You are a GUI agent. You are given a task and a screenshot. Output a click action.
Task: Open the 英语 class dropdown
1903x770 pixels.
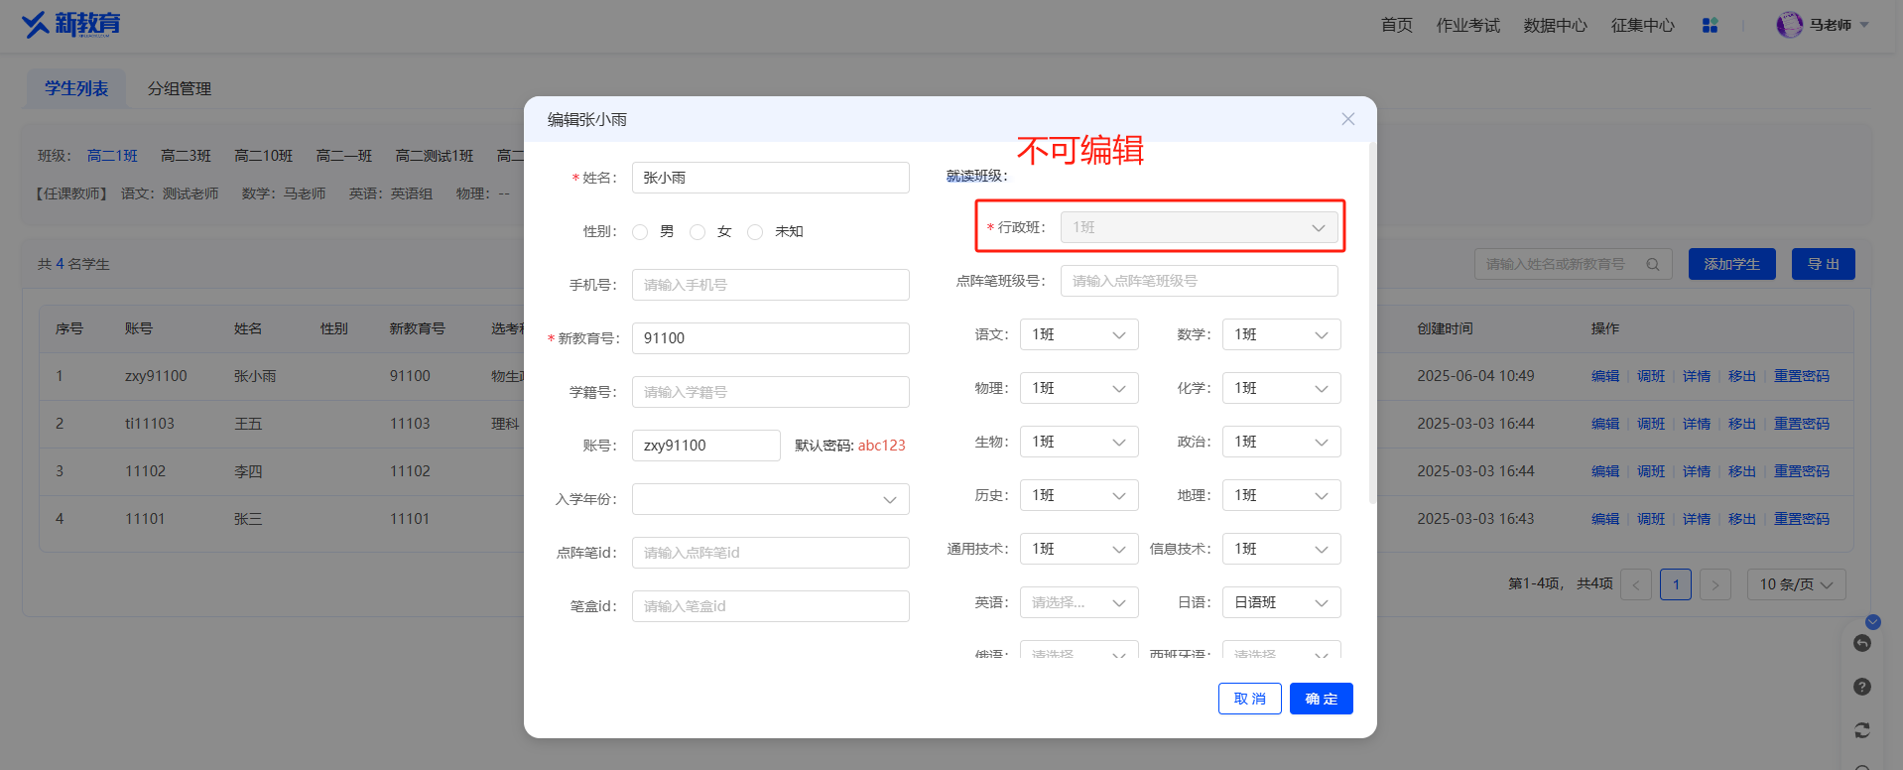click(x=1079, y=602)
